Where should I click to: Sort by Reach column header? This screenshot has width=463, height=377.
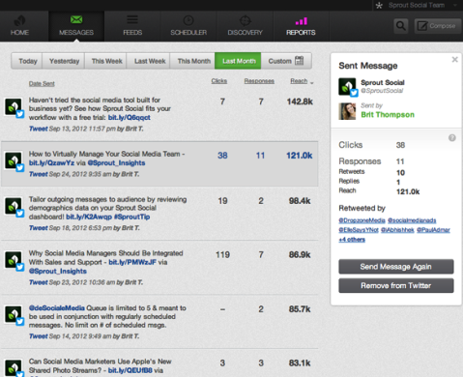[x=299, y=81]
